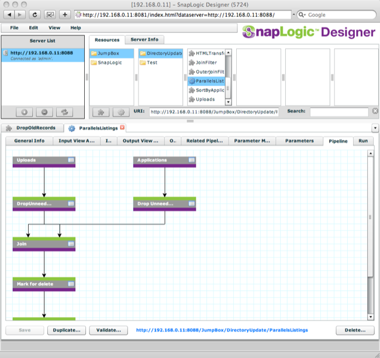
Task: Open the Run tab
Action: [363, 141]
